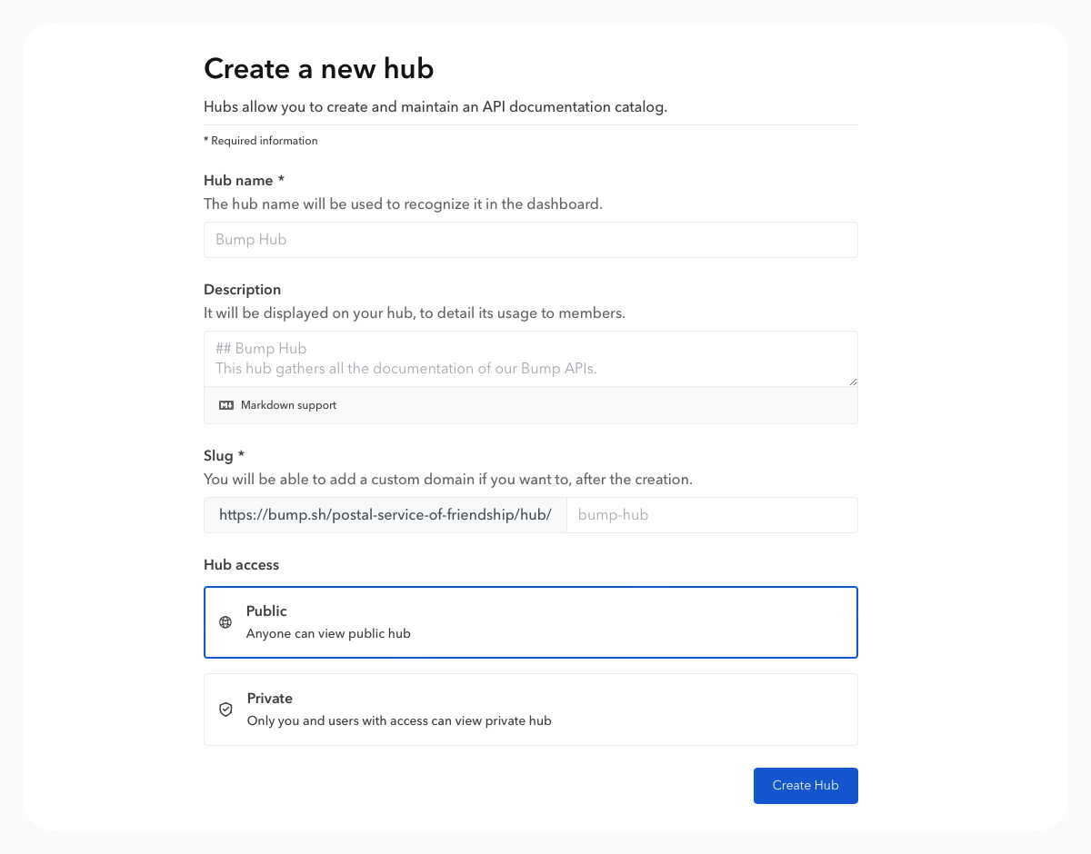Click the globe icon in the Public option
Viewport: 1091px width, 854px height.
pyautogui.click(x=225, y=622)
